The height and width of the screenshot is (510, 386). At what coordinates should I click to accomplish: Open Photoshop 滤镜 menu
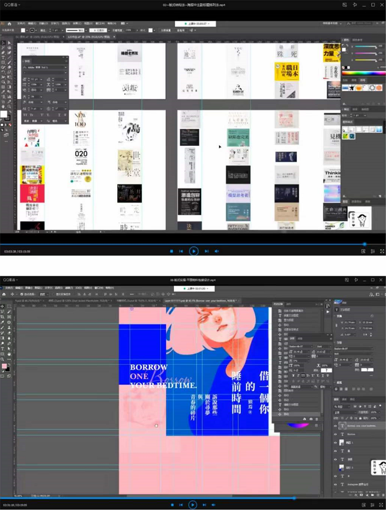coord(69,288)
